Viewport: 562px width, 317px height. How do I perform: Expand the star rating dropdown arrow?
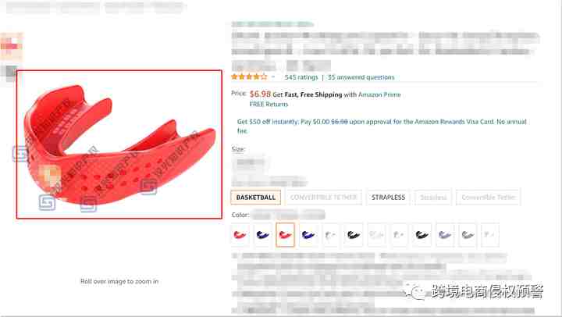click(x=273, y=77)
